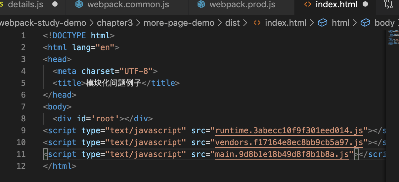Follow the vendors.f17164e8ec8bb9cb5a97.js script link
This screenshot has height=182, width=399.
289,142
